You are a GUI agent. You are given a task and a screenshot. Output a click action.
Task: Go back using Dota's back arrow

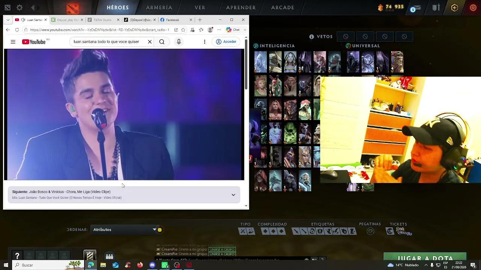33,7
